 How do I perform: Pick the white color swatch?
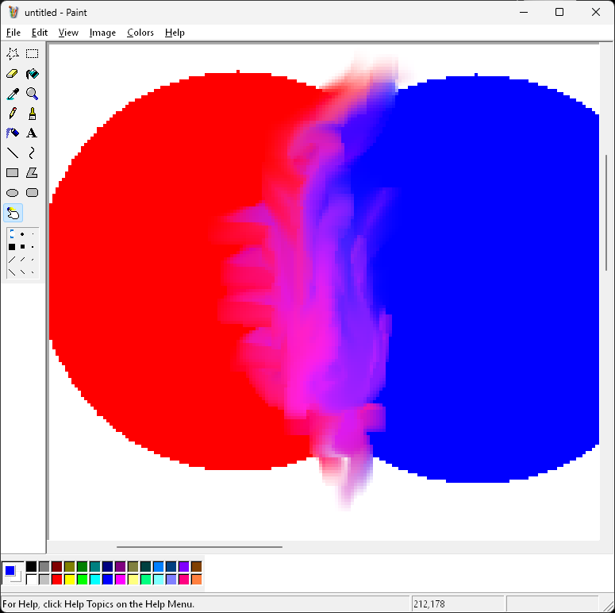32,579
